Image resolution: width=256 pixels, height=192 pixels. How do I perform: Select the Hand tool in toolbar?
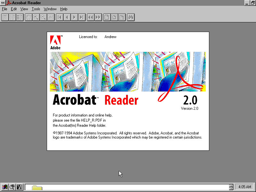point(28,17)
